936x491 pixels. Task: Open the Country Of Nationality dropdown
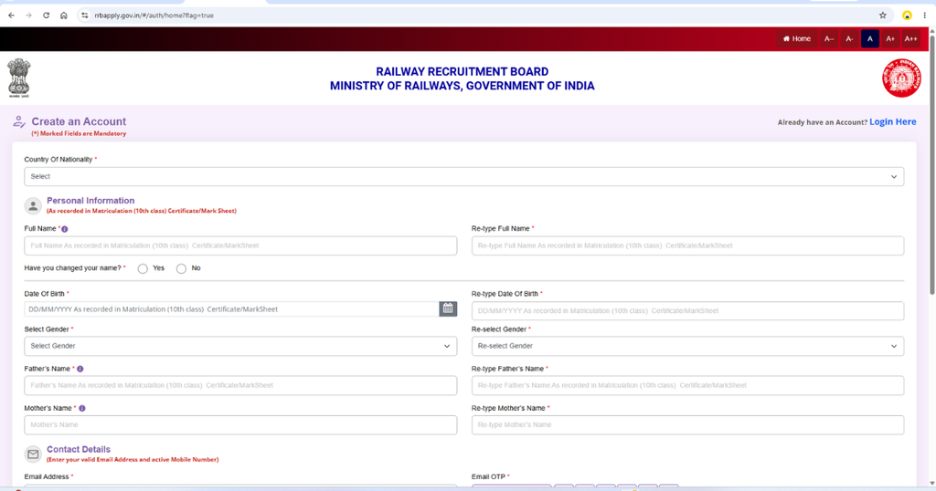click(x=463, y=176)
